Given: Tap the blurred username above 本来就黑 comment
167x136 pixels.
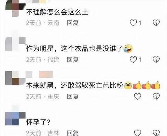Looking at the screenshot, I should pos(39,74).
